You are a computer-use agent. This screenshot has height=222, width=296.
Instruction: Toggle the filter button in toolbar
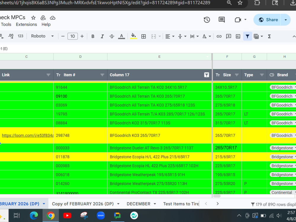click(247, 36)
